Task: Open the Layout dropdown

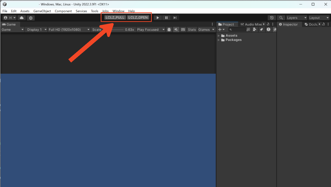Action: coord(319,18)
